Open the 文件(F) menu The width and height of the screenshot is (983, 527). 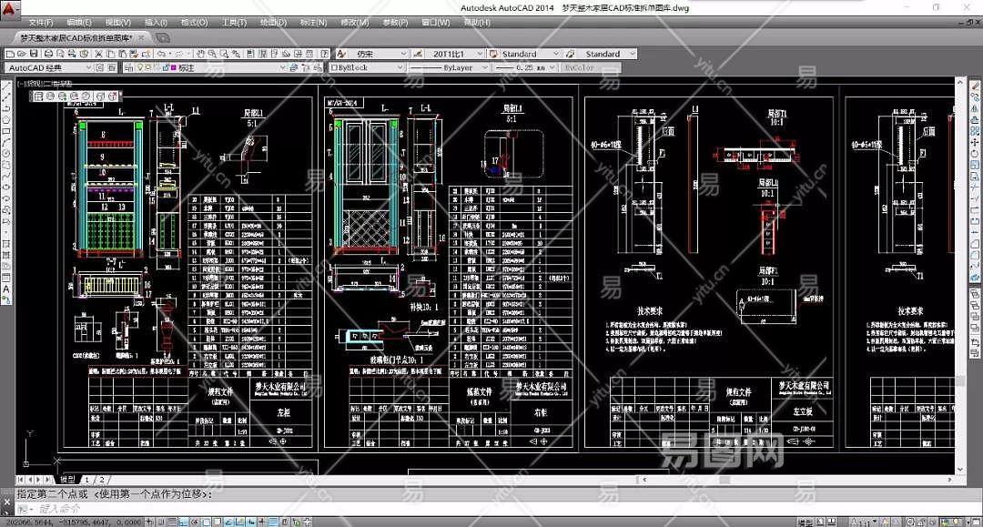[x=40, y=22]
